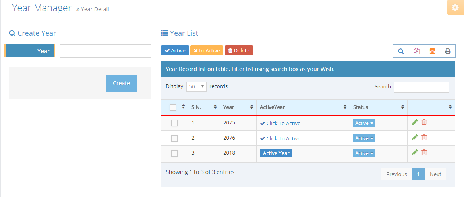
Task: Open the Status dropdown for year 2018
Action: pyautogui.click(x=364, y=153)
